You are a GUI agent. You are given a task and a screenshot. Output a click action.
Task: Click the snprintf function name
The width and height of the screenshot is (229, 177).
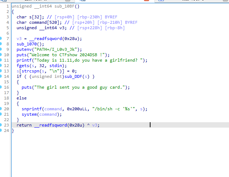[32, 109]
